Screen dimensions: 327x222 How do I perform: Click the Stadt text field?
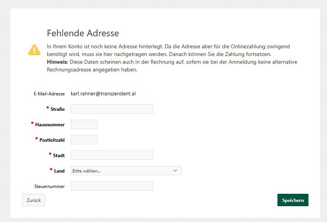pos(112,155)
